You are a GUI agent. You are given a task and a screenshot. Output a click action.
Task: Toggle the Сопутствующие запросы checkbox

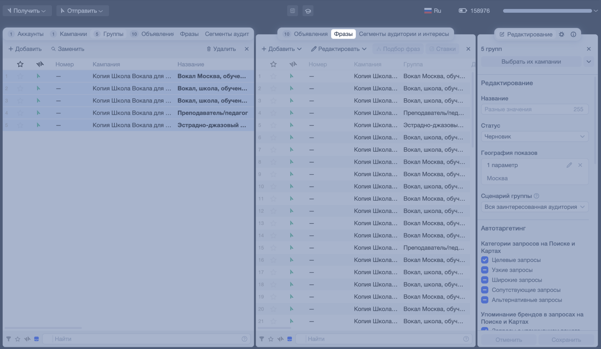point(485,290)
